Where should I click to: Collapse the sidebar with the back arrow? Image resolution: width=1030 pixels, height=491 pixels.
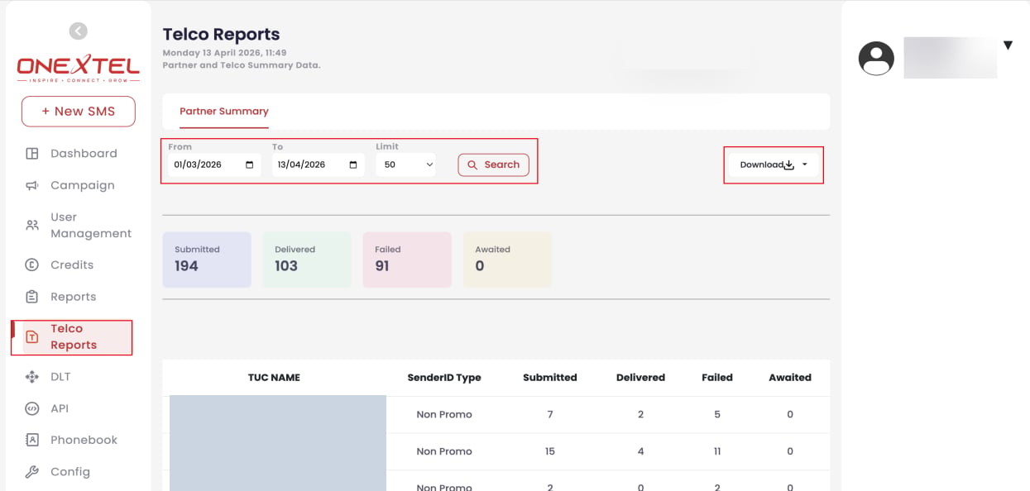point(78,31)
